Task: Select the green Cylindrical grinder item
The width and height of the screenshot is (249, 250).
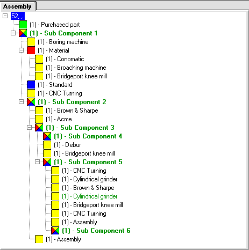Action: click(x=90, y=196)
